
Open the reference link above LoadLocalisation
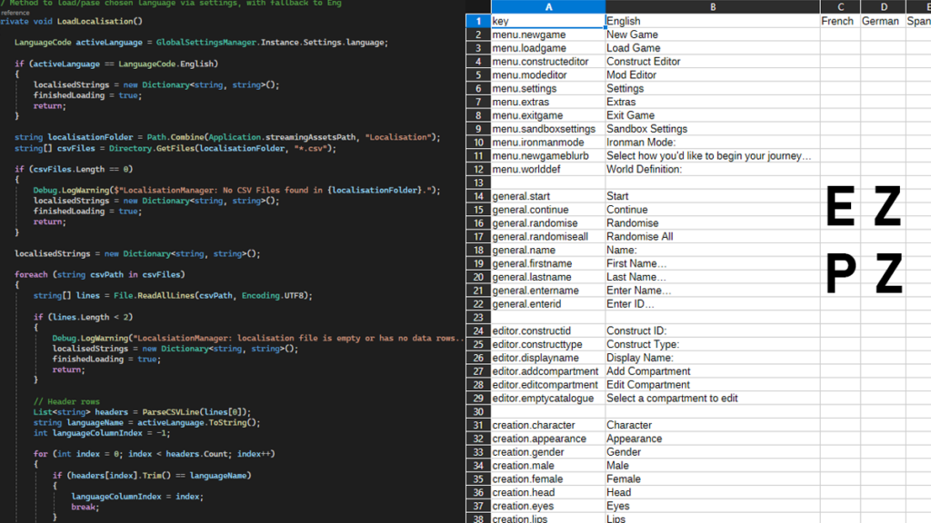15,13
